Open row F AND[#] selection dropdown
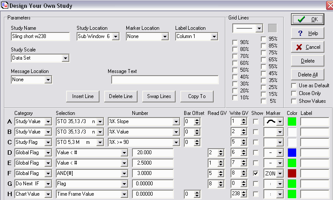333x200 pixels. click(x=124, y=174)
